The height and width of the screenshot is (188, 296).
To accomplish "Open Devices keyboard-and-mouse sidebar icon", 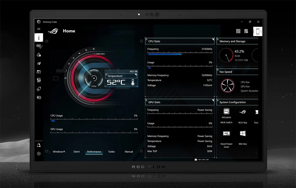I will coord(39,46).
